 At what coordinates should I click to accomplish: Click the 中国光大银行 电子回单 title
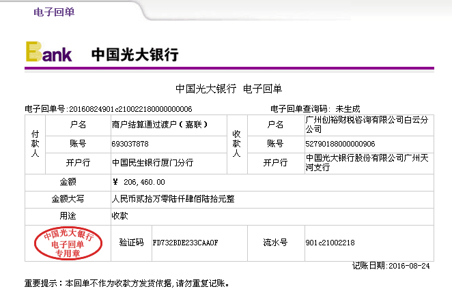[x=228, y=89]
